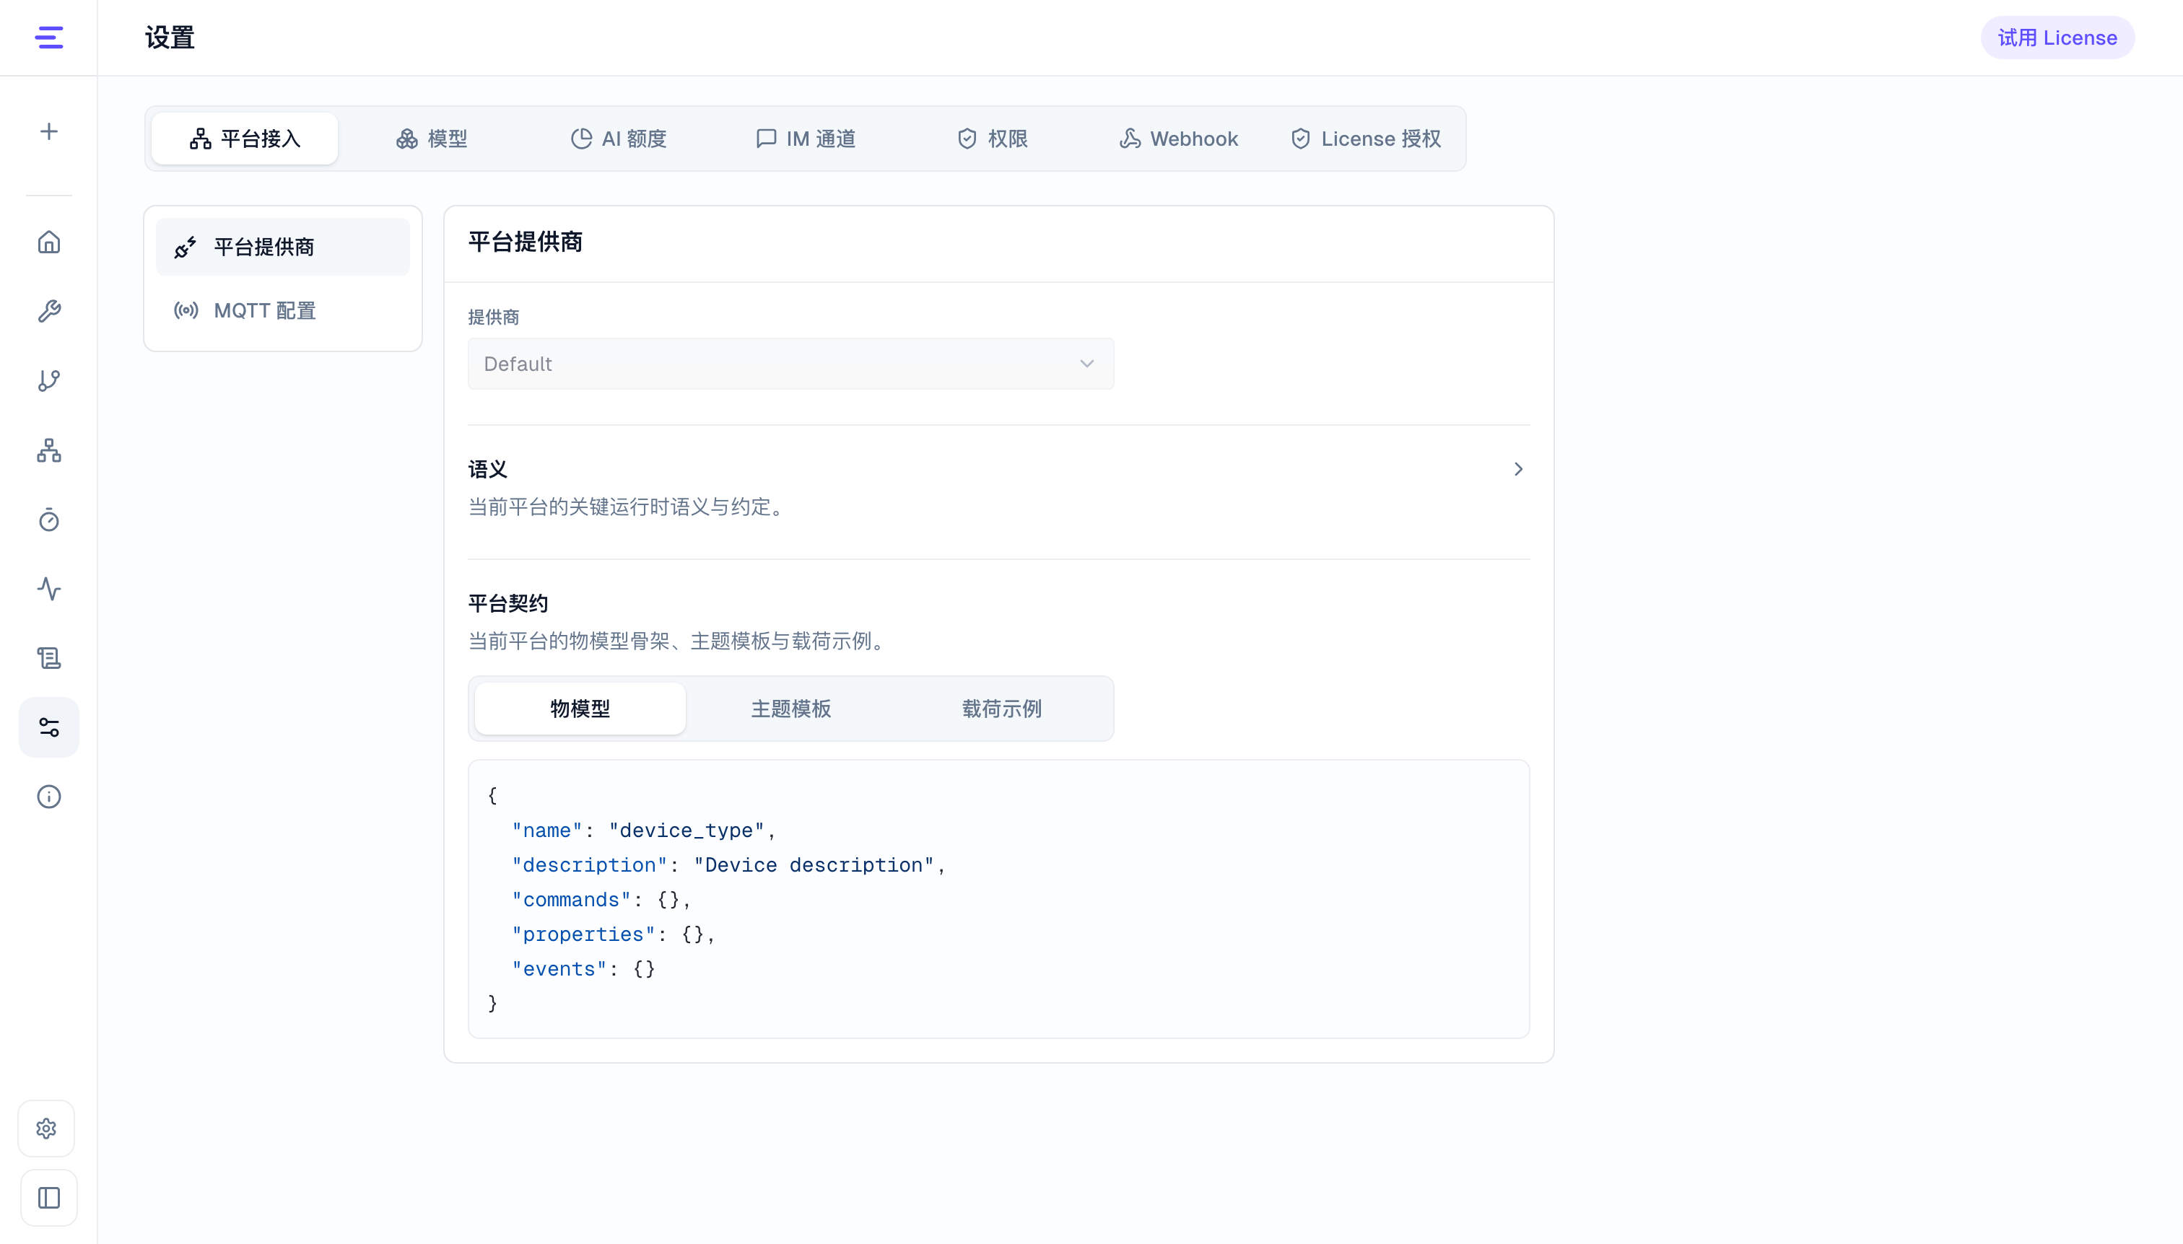Viewport: 2183px width, 1244px height.
Task: Click the 平台契约 heading text
Action: pos(507,603)
